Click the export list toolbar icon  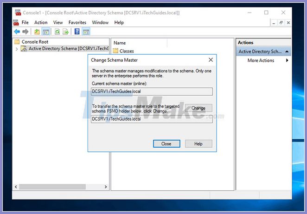click(x=65, y=32)
